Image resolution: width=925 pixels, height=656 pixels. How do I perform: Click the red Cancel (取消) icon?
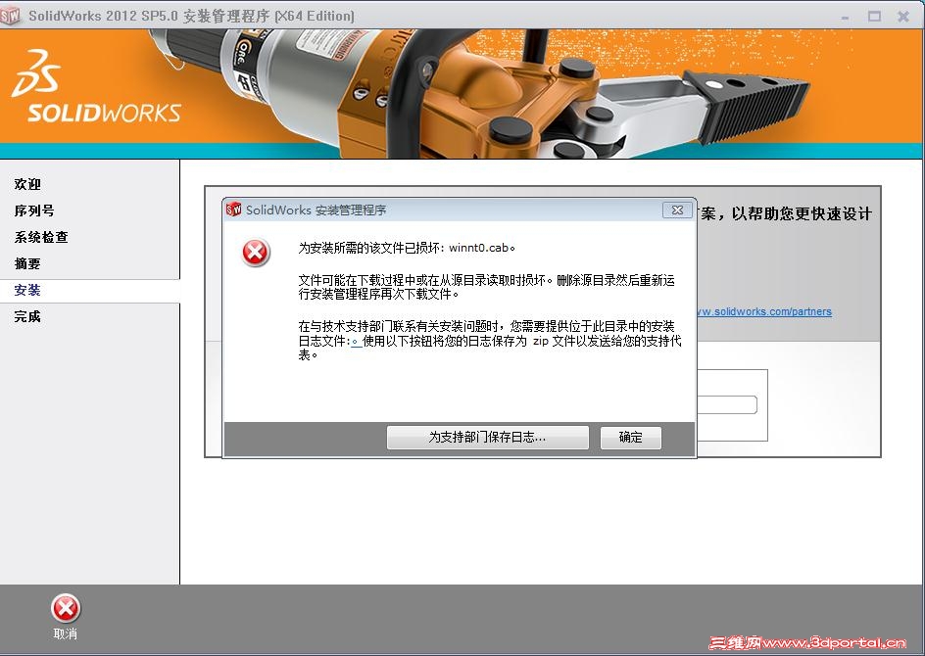click(66, 609)
